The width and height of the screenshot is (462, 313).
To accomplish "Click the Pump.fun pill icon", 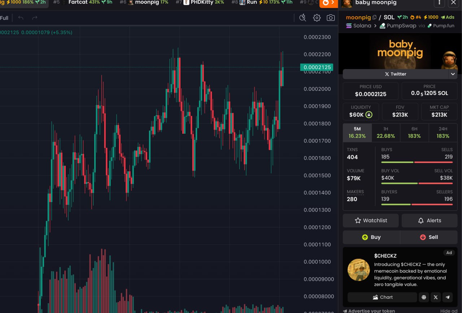I will pyautogui.click(x=430, y=26).
